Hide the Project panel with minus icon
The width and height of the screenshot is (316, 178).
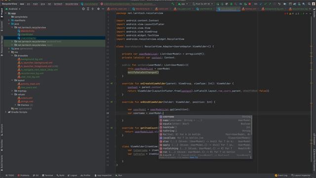click(103, 9)
